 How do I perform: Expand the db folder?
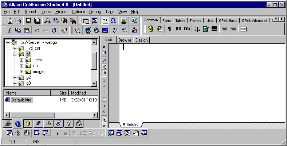[x=21, y=66]
